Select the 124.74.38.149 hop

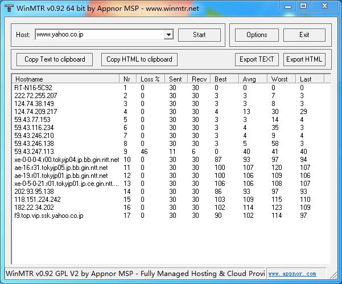pyautogui.click(x=171, y=104)
